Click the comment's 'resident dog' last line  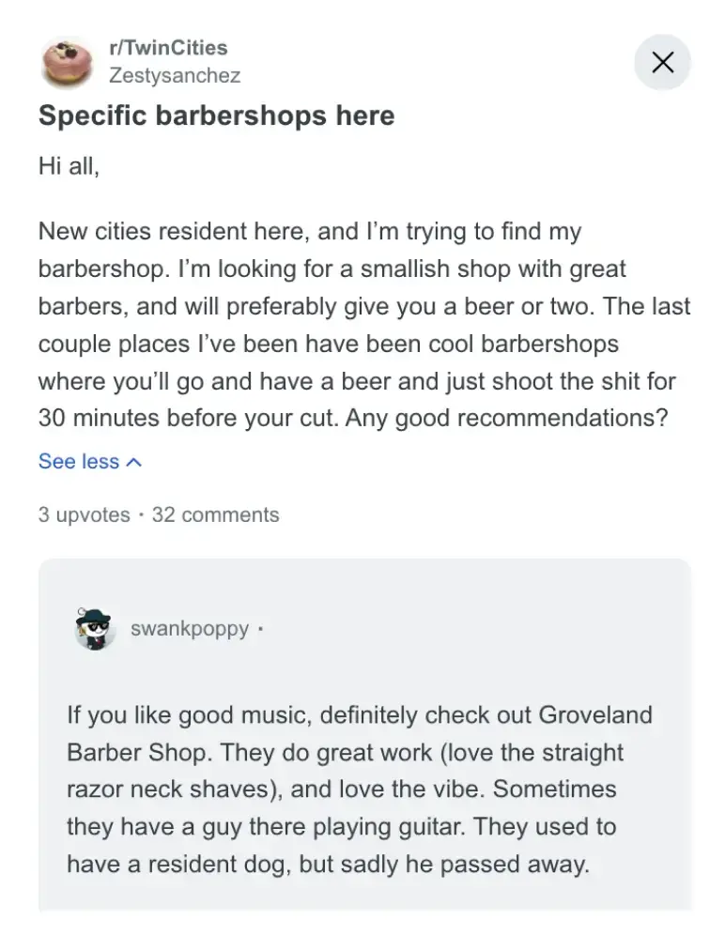(x=328, y=865)
